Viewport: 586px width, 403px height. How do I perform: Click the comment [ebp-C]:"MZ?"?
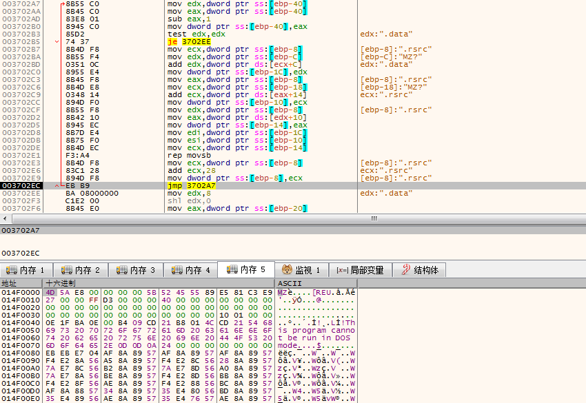(x=391, y=56)
